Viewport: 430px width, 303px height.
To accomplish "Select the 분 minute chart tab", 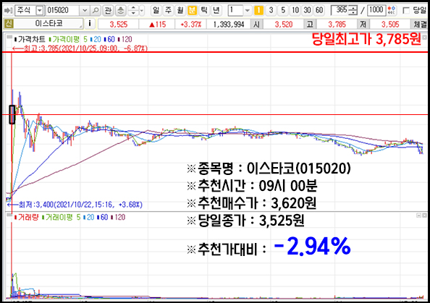I will pos(193,10).
